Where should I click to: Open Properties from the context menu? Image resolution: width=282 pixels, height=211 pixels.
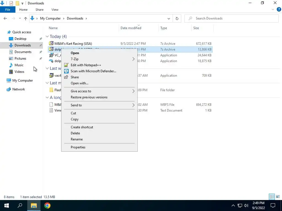pos(99,147)
